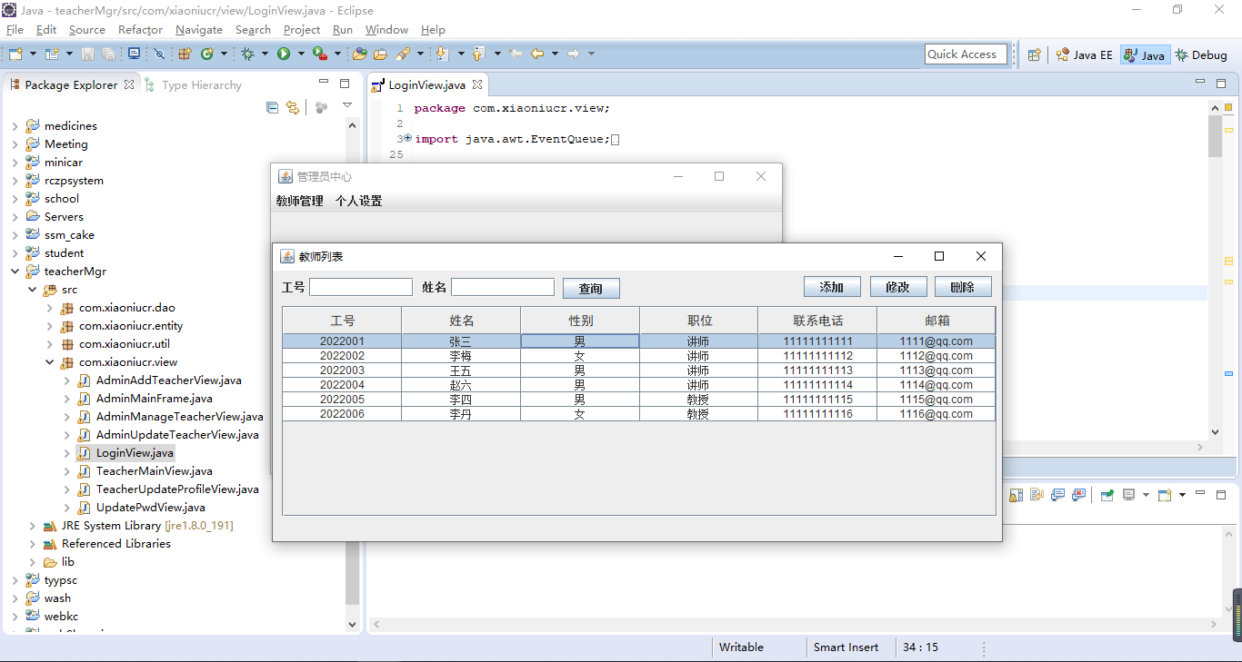Click the Run Last Tool icon with red toolbox
This screenshot has width=1242, height=662.
(x=320, y=54)
